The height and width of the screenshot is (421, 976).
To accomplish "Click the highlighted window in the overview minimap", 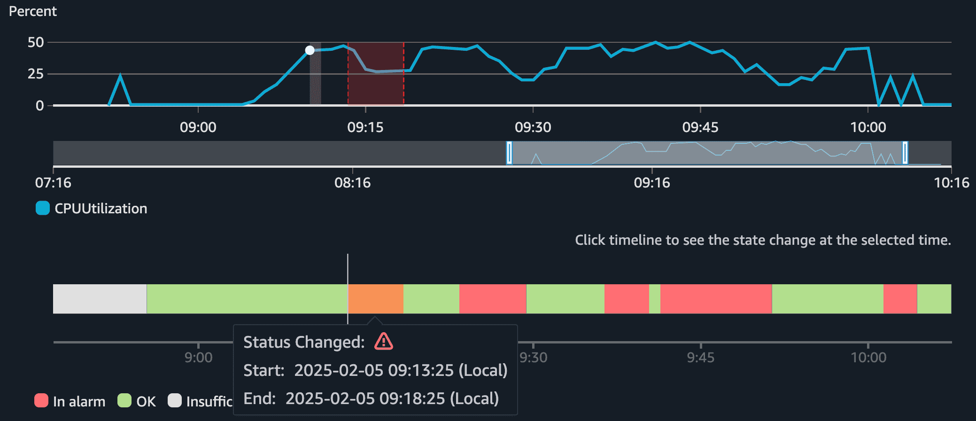I will (x=707, y=153).
